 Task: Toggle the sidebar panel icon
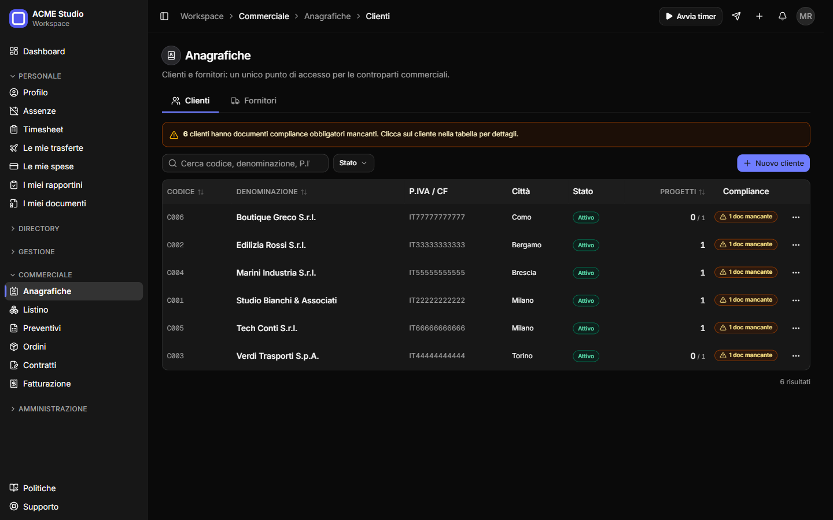164,16
